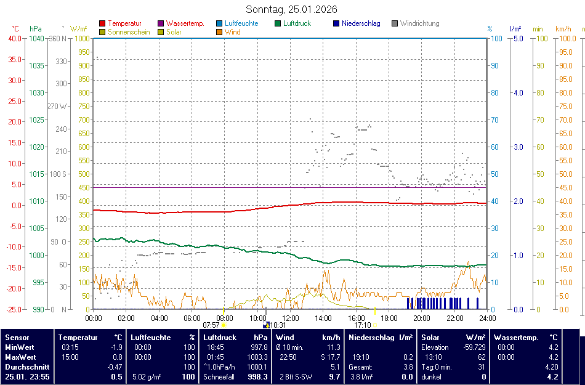This screenshot has width=585, height=385.
Task: Click the chart title Sonntag, 25.01.2026
Action: [291, 9]
